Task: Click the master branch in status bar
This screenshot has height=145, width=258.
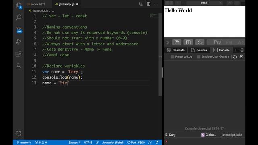Action: tap(24, 143)
